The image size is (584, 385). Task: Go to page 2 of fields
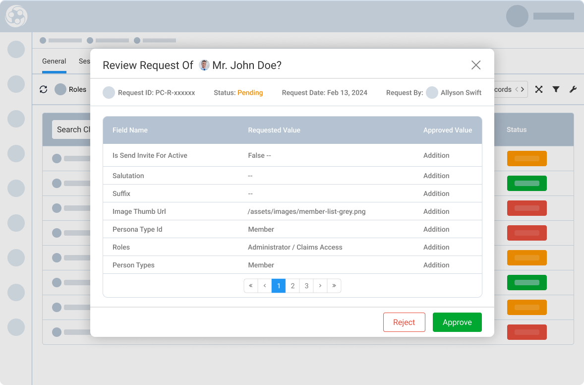coord(292,286)
